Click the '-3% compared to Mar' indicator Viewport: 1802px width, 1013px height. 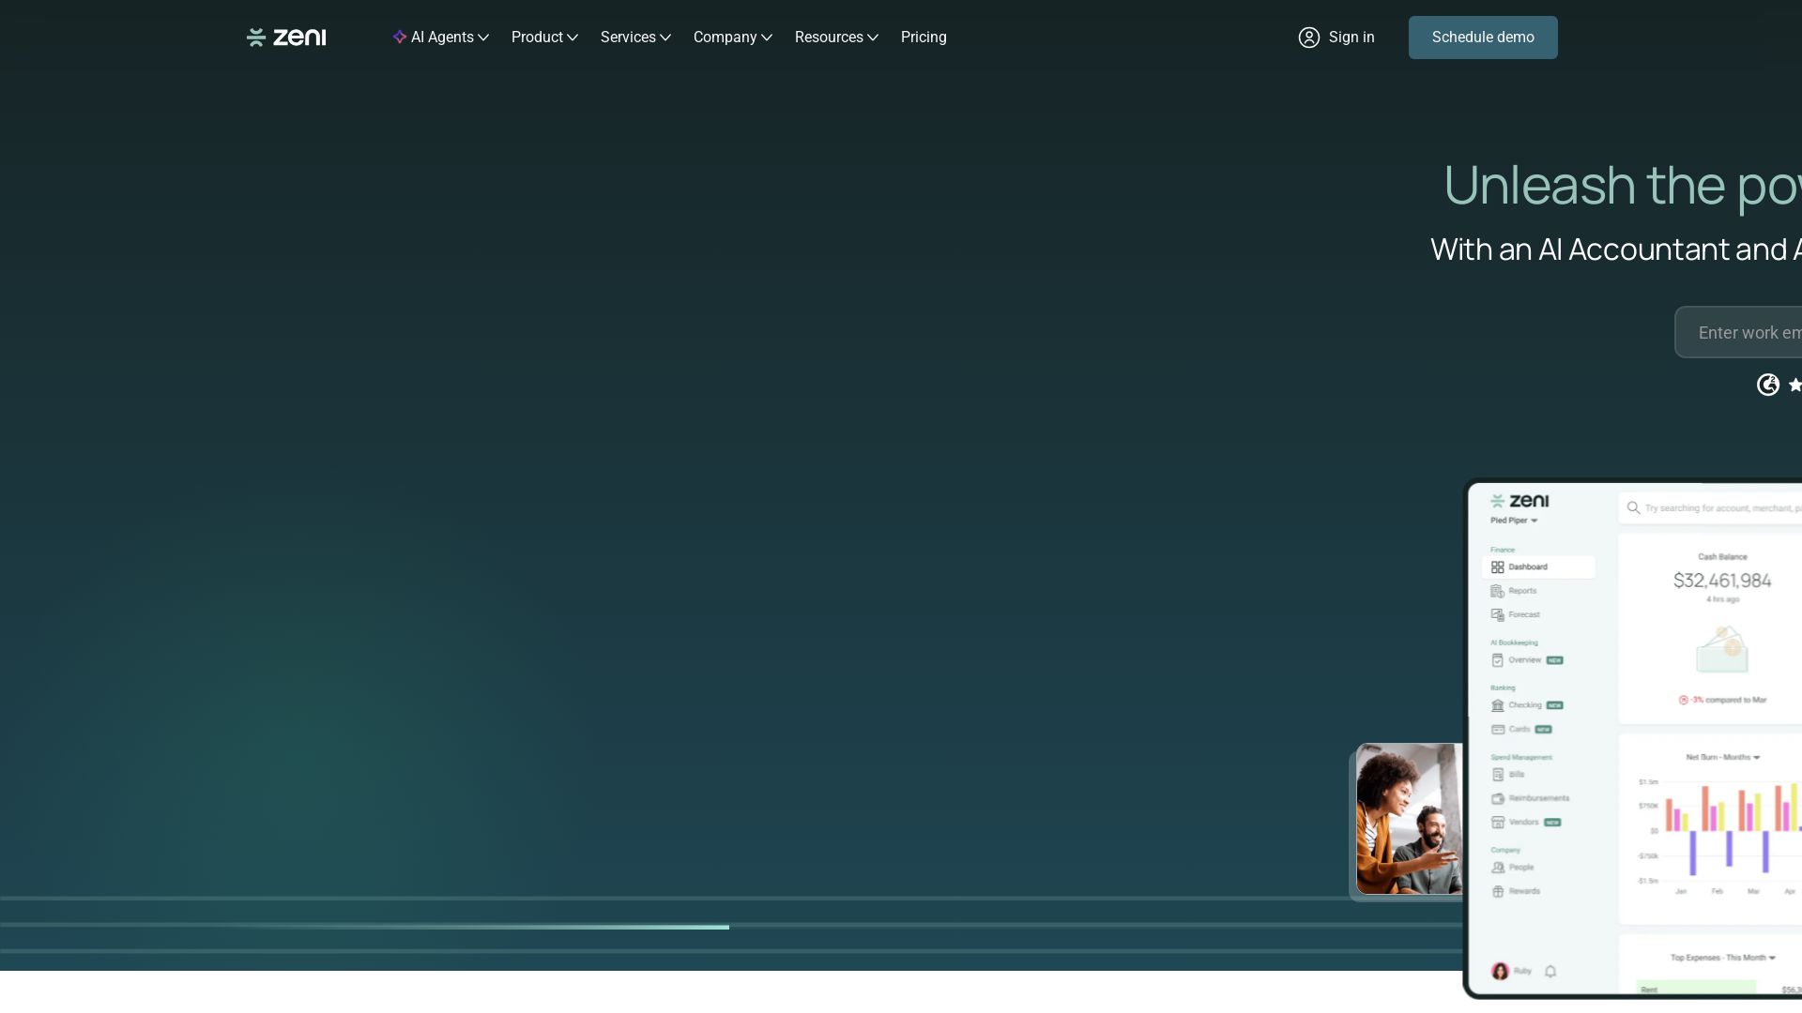[x=1722, y=700]
